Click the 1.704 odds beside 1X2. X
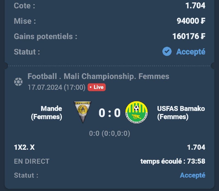Image resolution: width=219 pixels, height=191 pixels. (x=196, y=148)
